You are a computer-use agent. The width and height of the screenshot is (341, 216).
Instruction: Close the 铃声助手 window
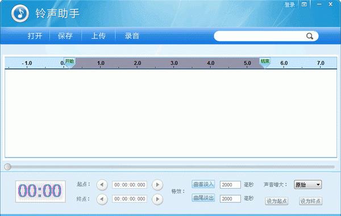pyautogui.click(x=331, y=4)
